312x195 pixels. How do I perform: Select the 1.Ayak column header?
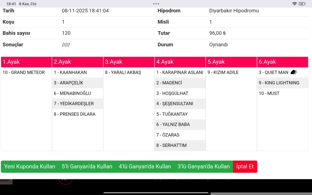click(27, 62)
